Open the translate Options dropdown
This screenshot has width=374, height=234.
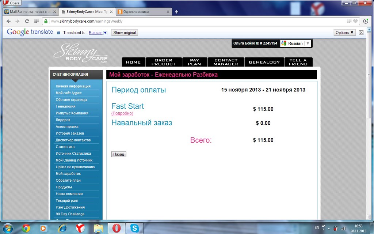pos(345,33)
